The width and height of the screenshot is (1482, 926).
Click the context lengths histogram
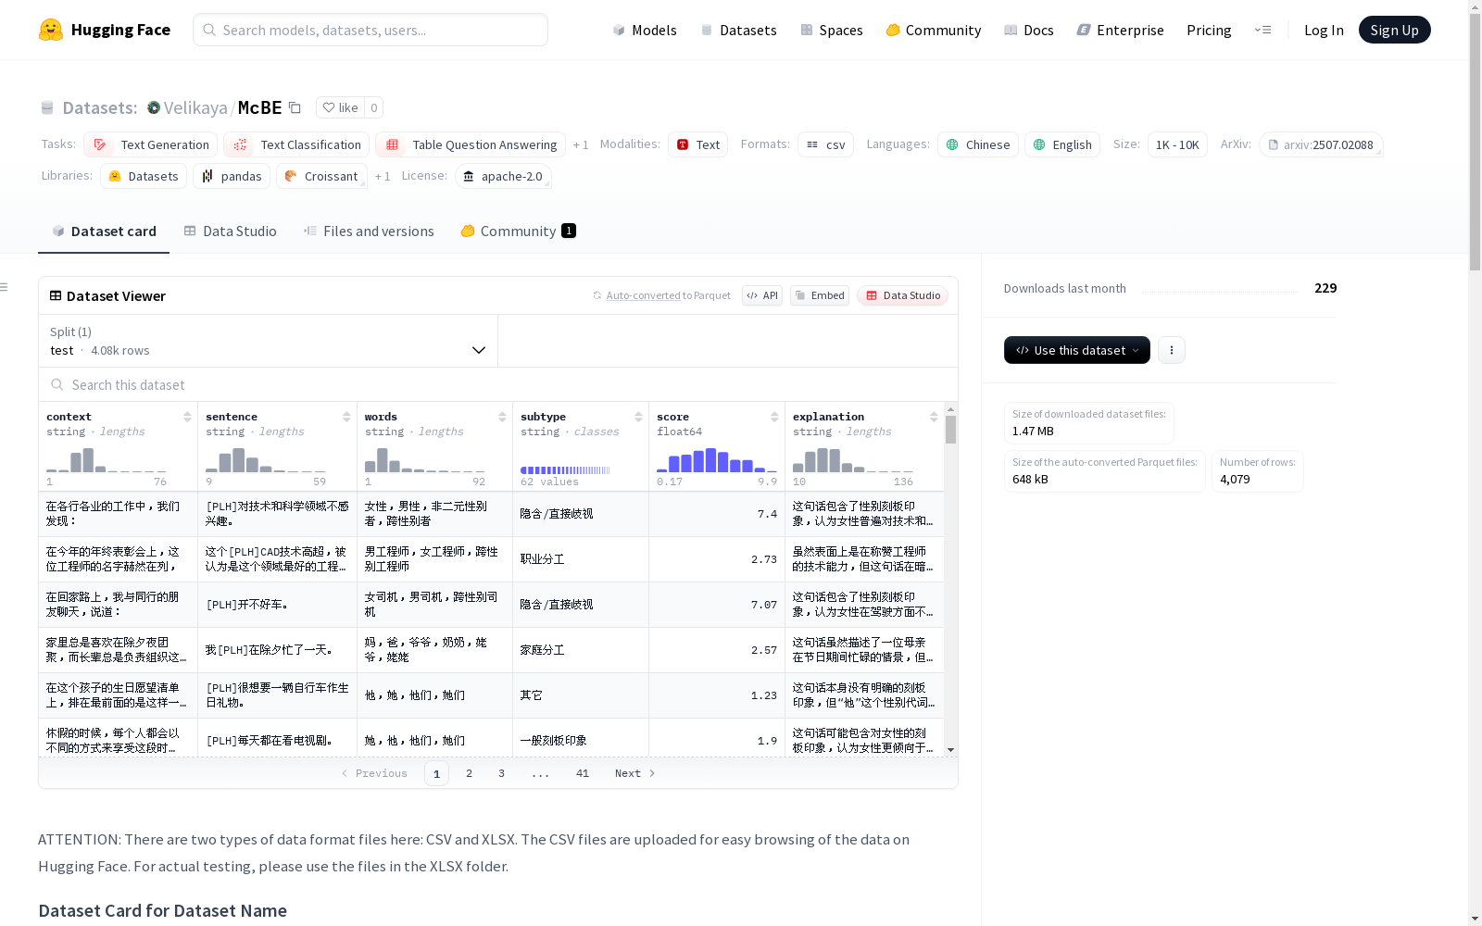107,460
